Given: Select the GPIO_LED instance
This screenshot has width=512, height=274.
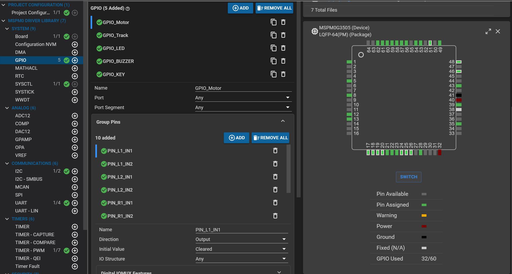Looking at the screenshot, I should (x=114, y=48).
